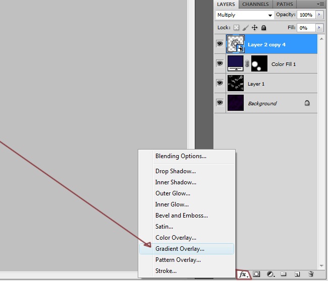
Task: Click Layers panel scroll down arrow
Action: tap(322, 266)
